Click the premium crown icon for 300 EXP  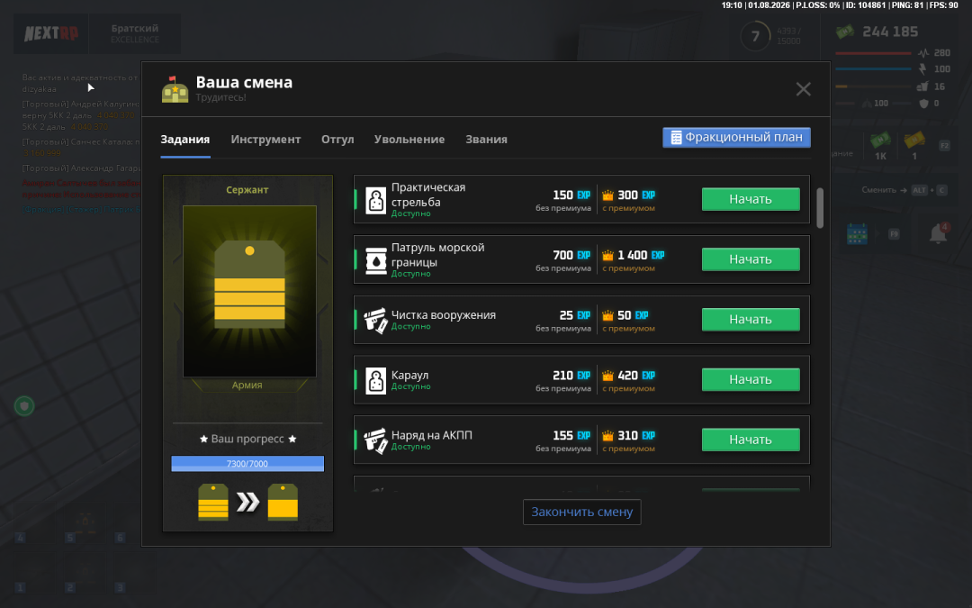pyautogui.click(x=607, y=195)
